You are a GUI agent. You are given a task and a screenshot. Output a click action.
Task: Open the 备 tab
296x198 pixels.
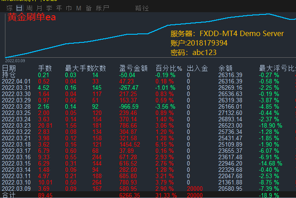coord(88,8)
